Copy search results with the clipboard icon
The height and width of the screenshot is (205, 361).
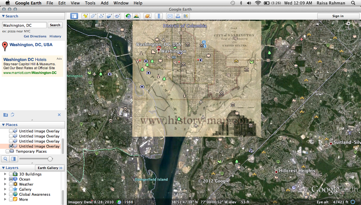tap(12, 115)
